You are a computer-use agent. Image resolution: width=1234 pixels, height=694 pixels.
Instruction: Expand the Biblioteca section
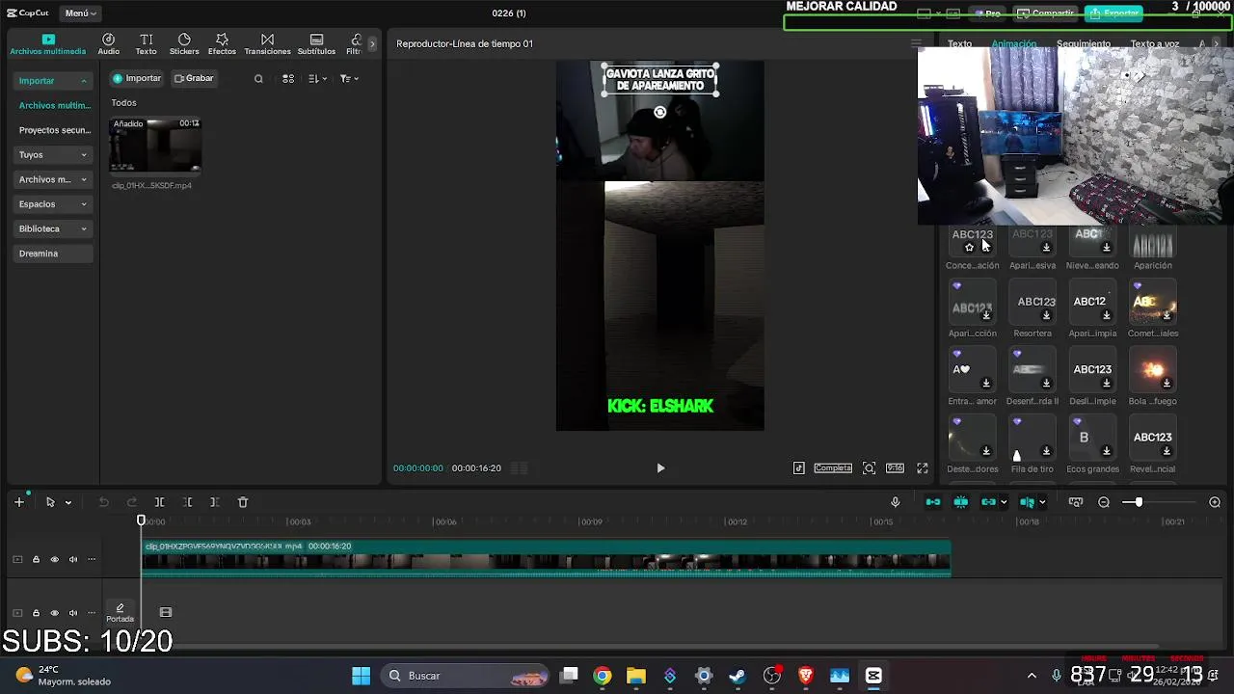[x=54, y=229]
